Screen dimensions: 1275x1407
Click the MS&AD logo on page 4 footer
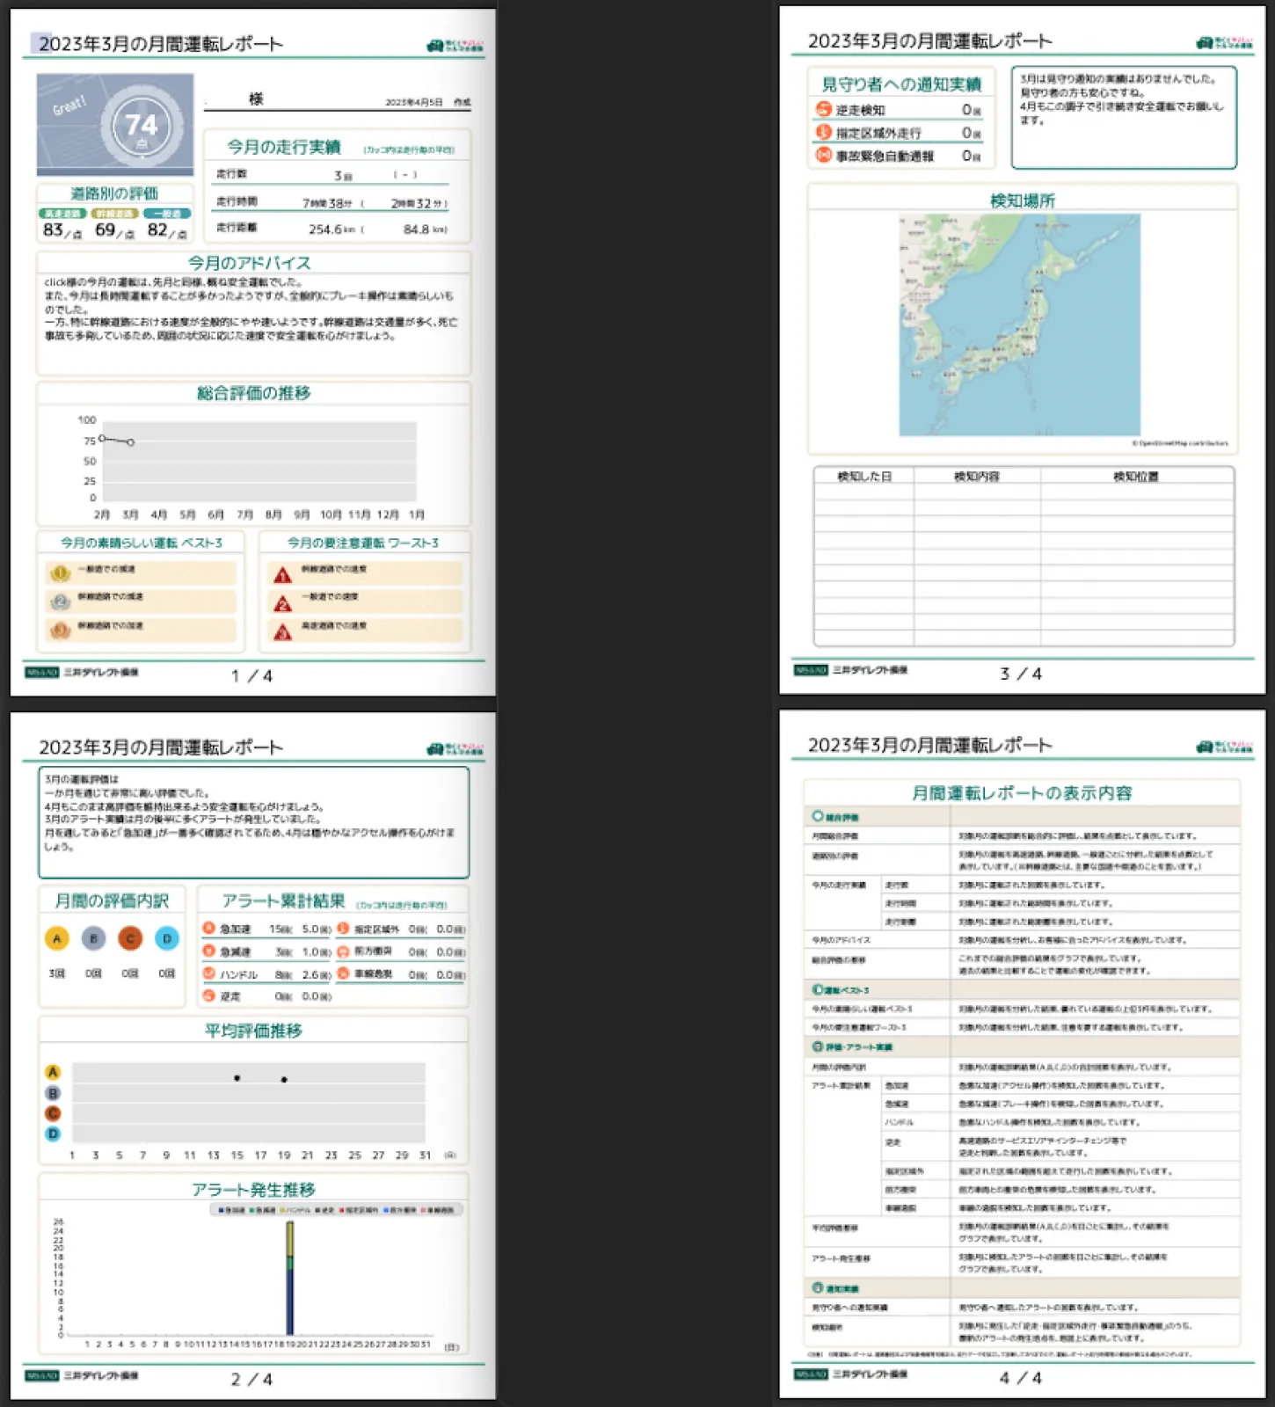pos(811,1374)
